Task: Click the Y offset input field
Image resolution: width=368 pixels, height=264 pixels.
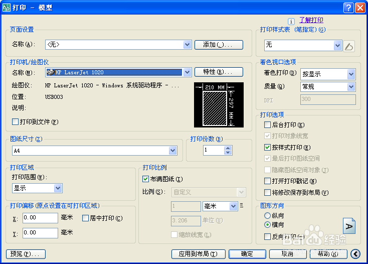Action: pyautogui.click(x=41, y=233)
